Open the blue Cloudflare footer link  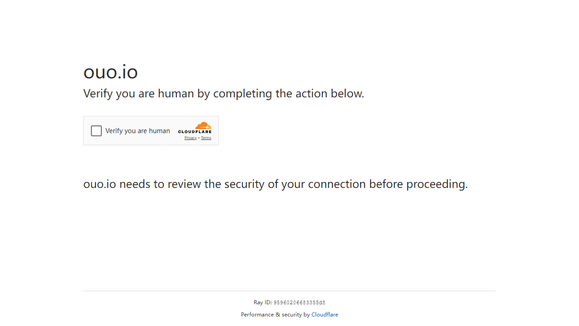point(325,315)
